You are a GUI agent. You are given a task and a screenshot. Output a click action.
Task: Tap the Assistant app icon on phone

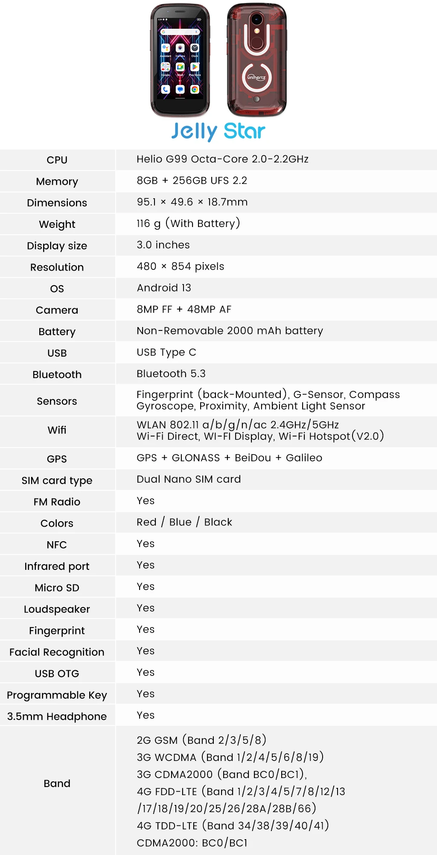166,49
